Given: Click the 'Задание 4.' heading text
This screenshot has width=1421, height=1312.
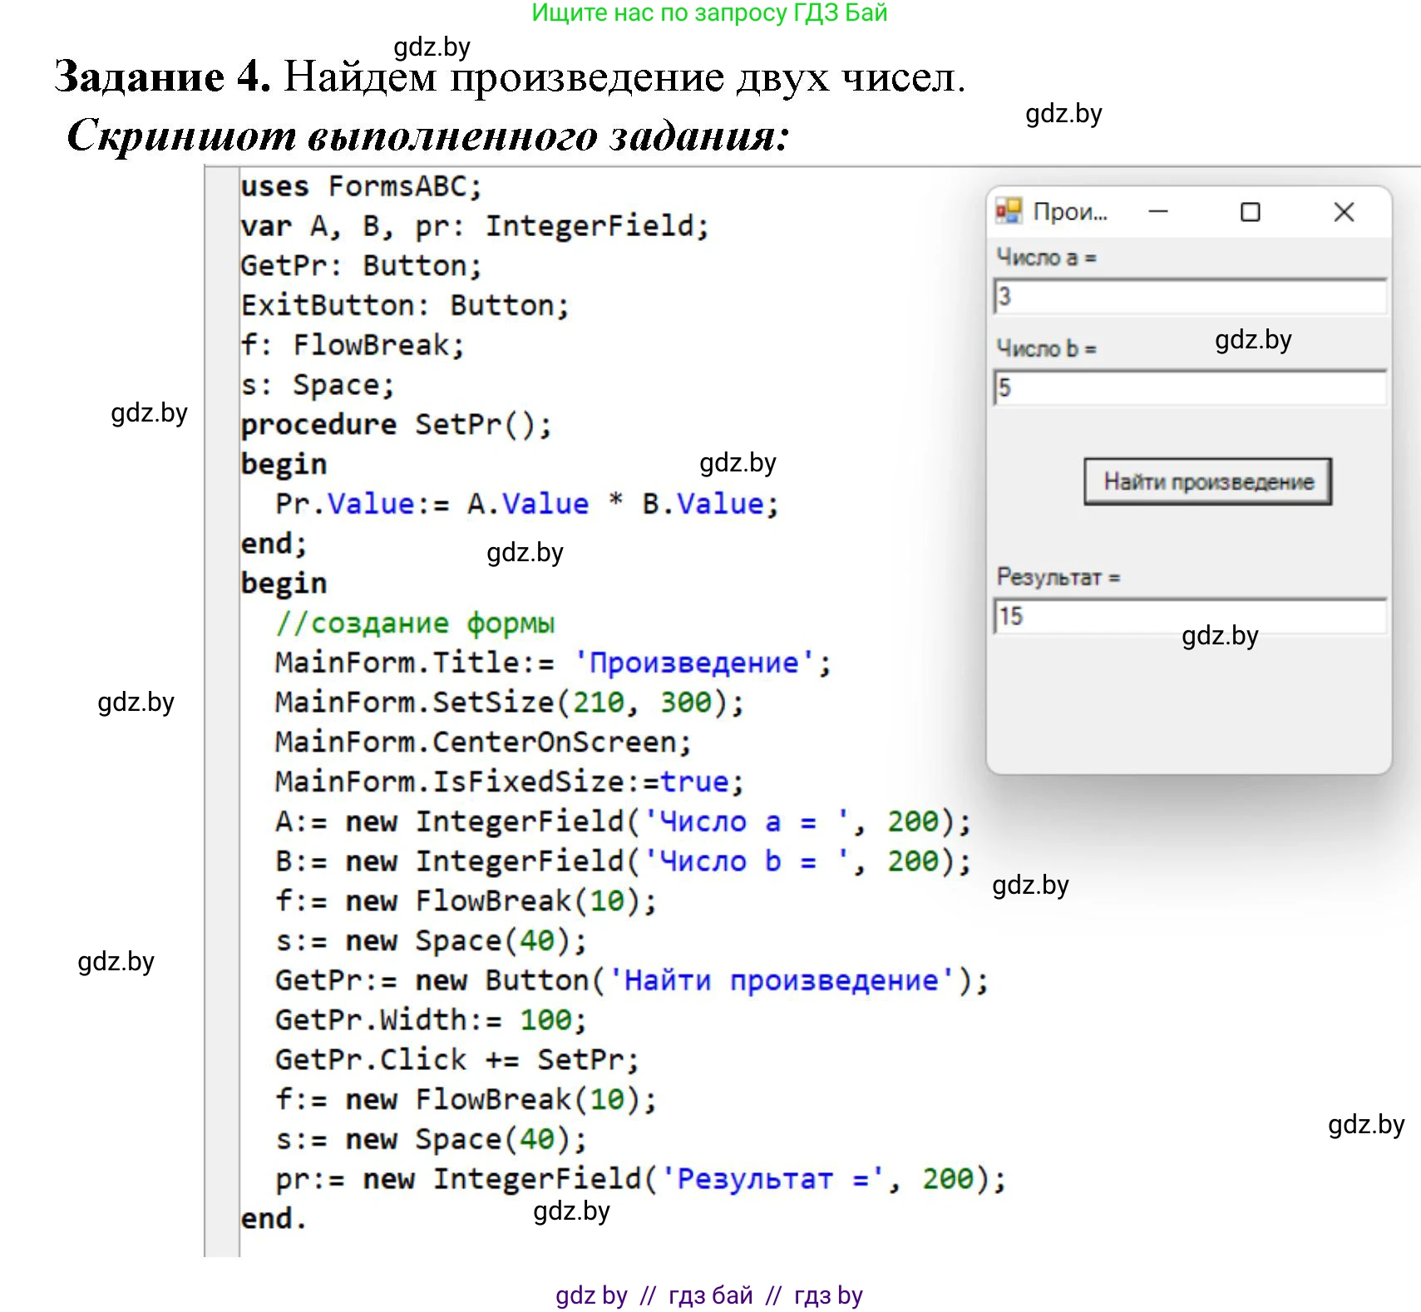Looking at the screenshot, I should (163, 77).
